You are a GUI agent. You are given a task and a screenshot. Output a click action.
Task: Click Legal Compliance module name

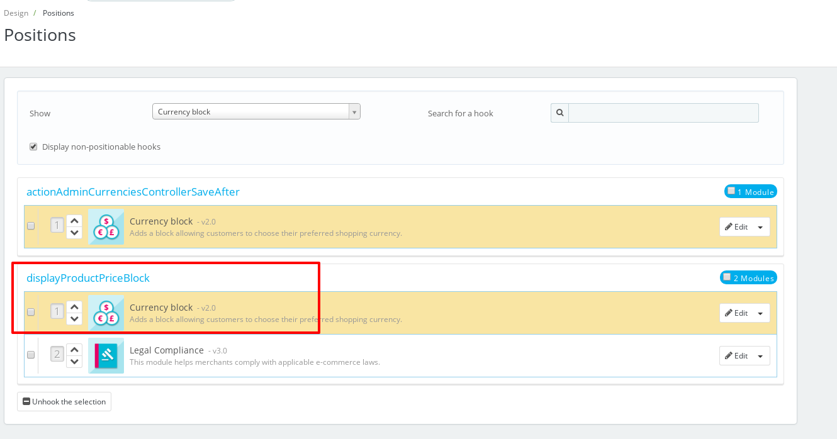pos(167,350)
